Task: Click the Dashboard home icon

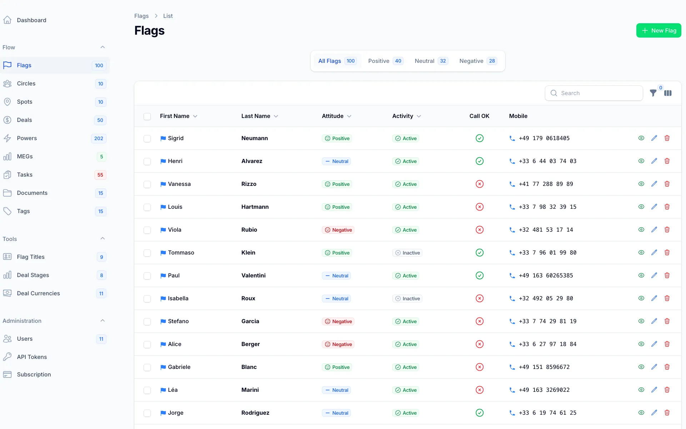Action: pyautogui.click(x=7, y=20)
